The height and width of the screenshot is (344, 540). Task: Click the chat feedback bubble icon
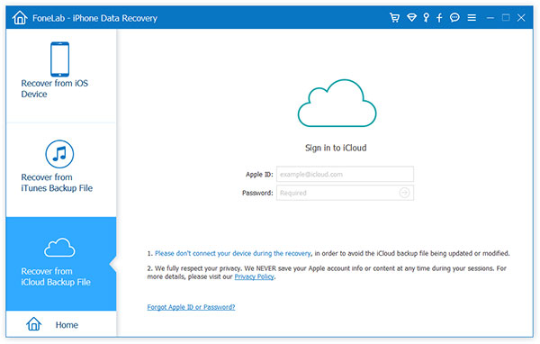click(454, 18)
